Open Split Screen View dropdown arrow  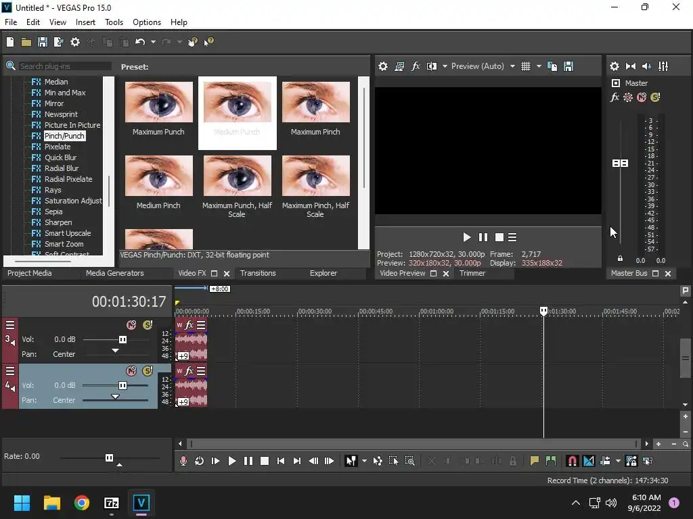coord(445,66)
